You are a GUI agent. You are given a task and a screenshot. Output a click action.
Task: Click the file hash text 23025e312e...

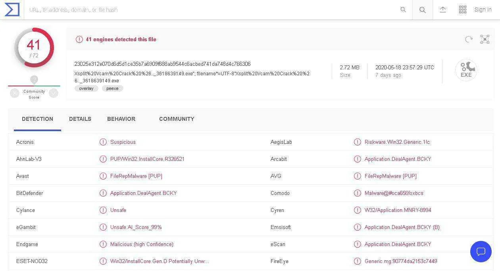pos(162,64)
